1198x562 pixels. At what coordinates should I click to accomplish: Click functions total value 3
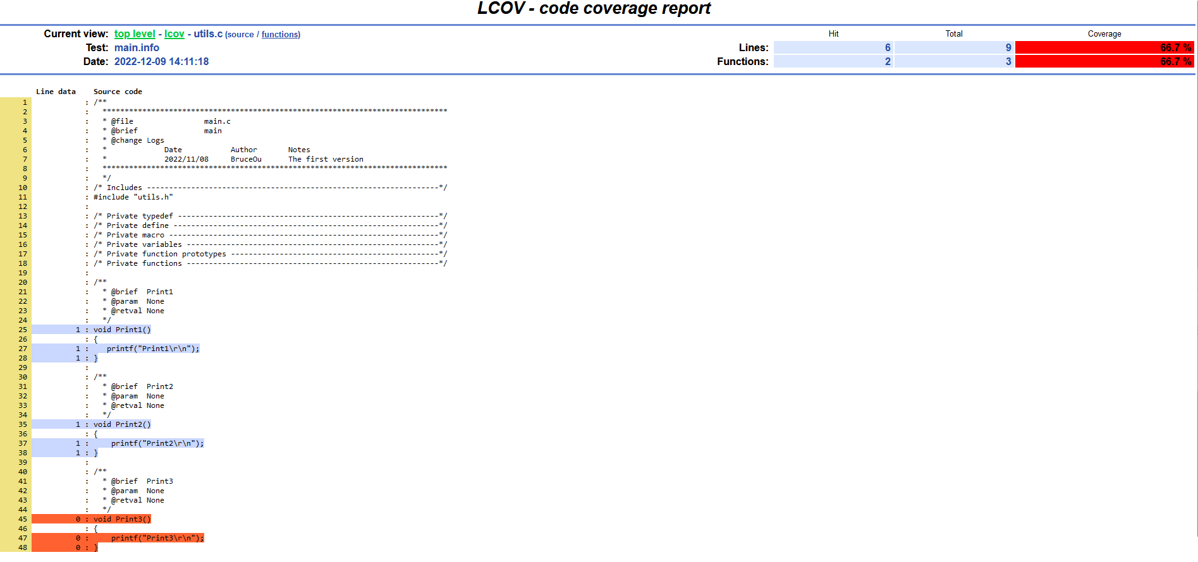[954, 62]
